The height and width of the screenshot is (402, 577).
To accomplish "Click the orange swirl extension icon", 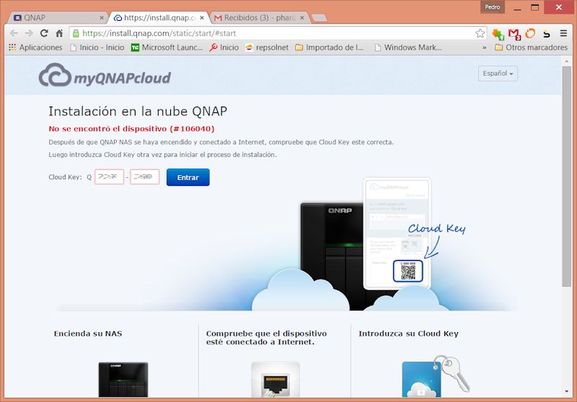I will coord(530,33).
